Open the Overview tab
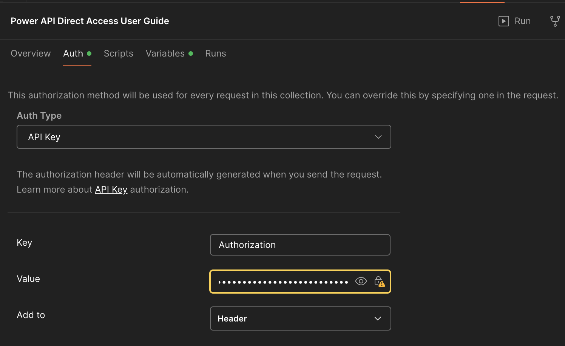 click(31, 53)
